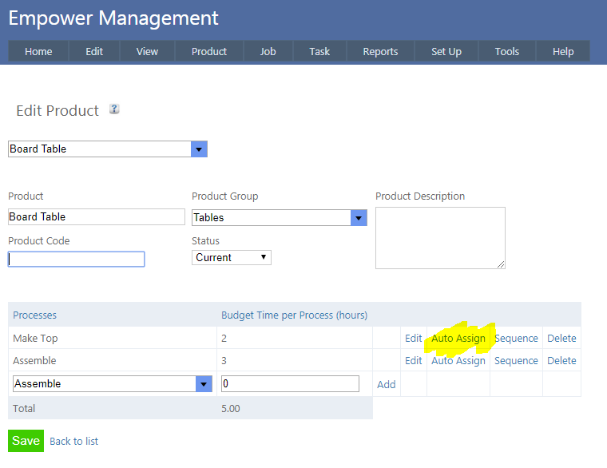The width and height of the screenshot is (607, 468).
Task: Delete the Assemble process row
Action: [x=561, y=360]
